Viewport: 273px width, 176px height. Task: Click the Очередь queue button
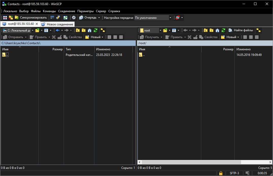[88, 18]
